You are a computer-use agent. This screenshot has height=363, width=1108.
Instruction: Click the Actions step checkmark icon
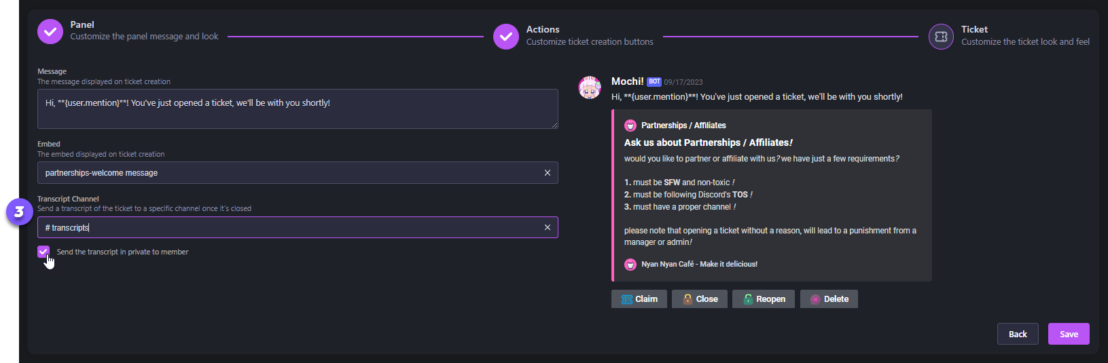tap(506, 37)
